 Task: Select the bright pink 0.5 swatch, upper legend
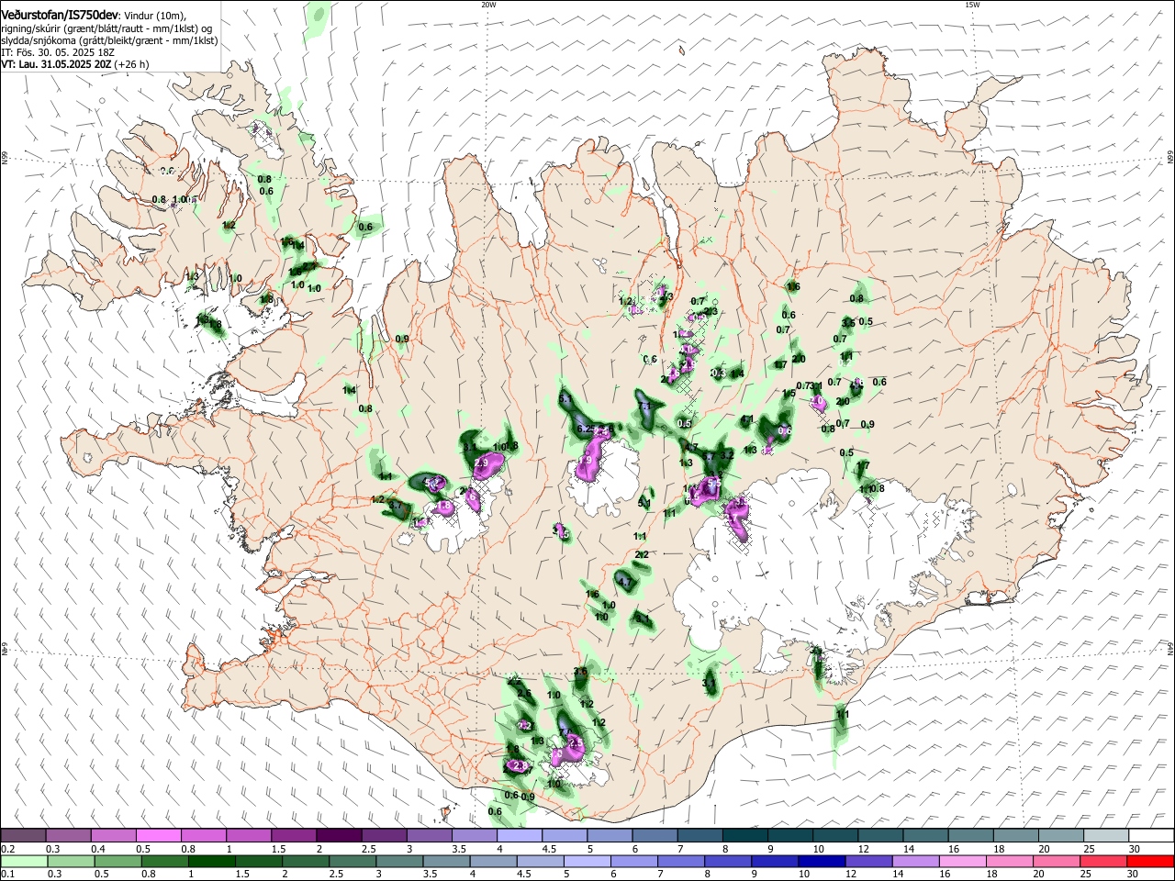pos(158,836)
